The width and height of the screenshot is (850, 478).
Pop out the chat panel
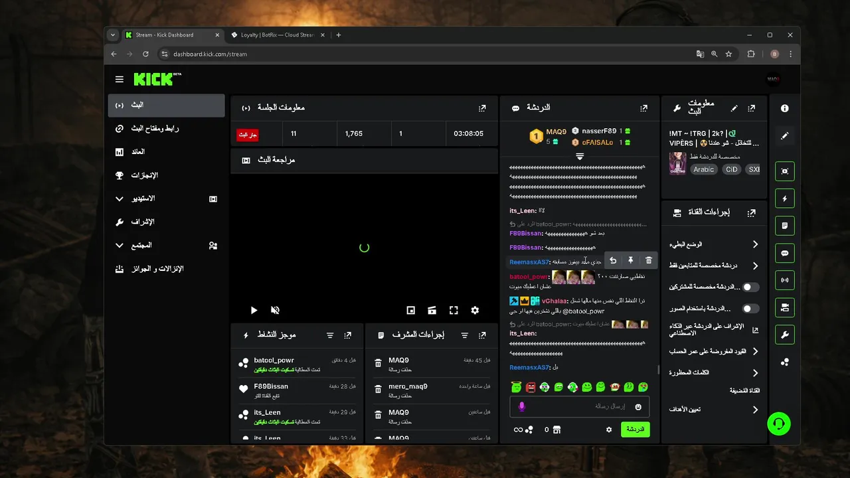click(643, 108)
